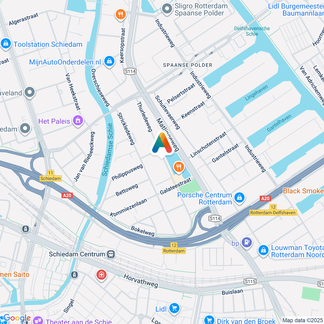Click the Google logo
The image size is (324, 324).
tap(17, 318)
